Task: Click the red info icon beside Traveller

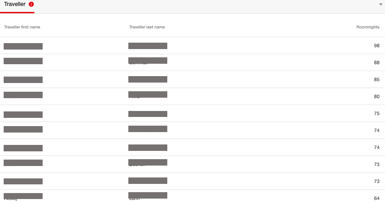Action: coord(31,4)
